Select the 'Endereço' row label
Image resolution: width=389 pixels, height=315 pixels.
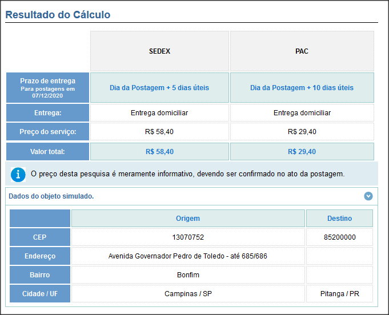[x=40, y=256]
